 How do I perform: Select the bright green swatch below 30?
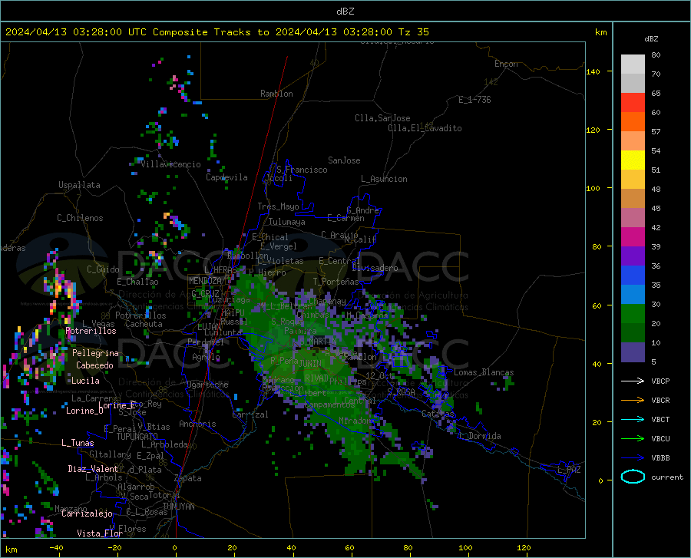(633, 314)
